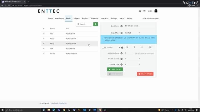Select the My RS232 Event row
The width and height of the screenshot is (200, 112).
70,39
